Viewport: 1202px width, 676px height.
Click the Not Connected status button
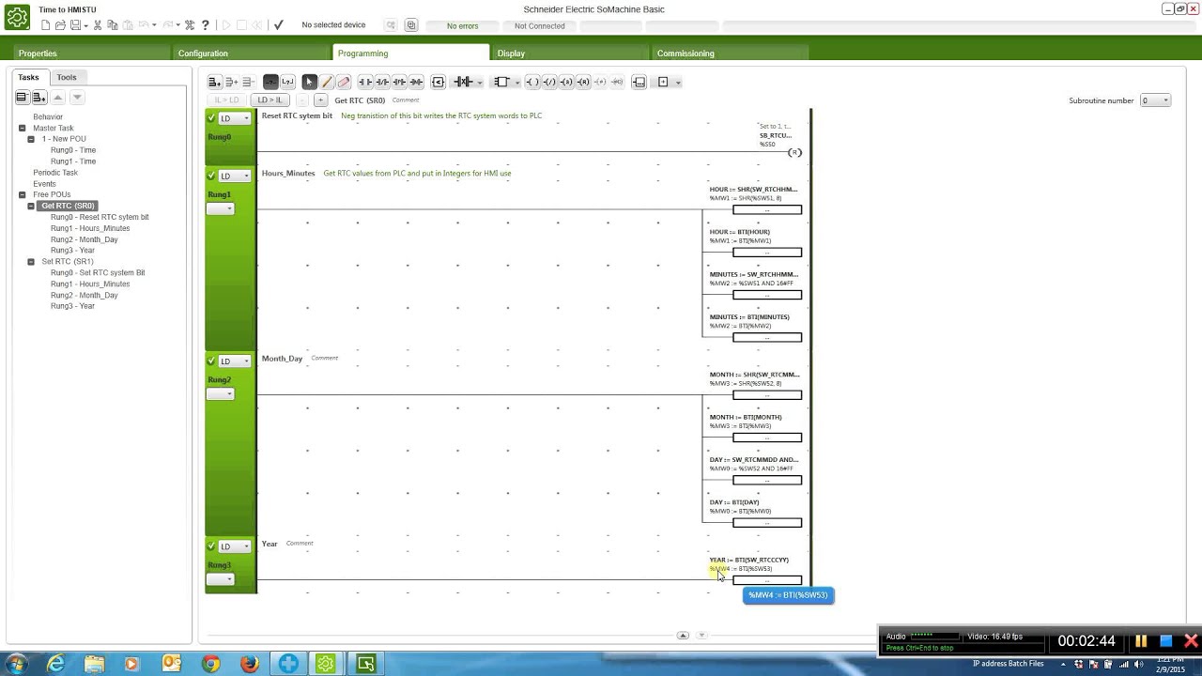click(x=540, y=25)
